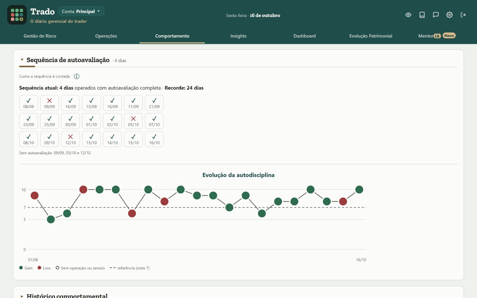Open settings via the gear icon
Image resolution: width=477 pixels, height=298 pixels.
[x=450, y=15]
